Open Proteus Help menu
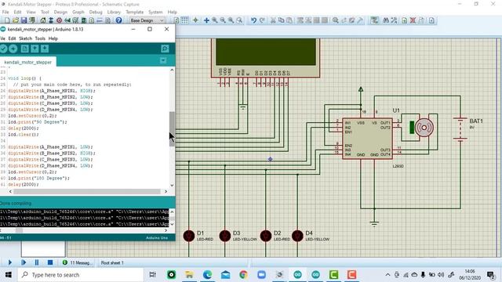 click(x=173, y=12)
